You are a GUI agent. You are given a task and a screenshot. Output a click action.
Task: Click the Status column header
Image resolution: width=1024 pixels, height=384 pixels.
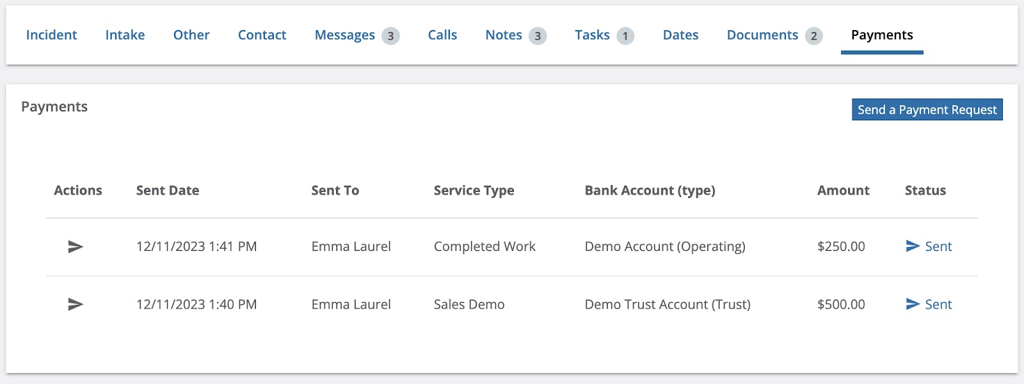click(x=925, y=191)
